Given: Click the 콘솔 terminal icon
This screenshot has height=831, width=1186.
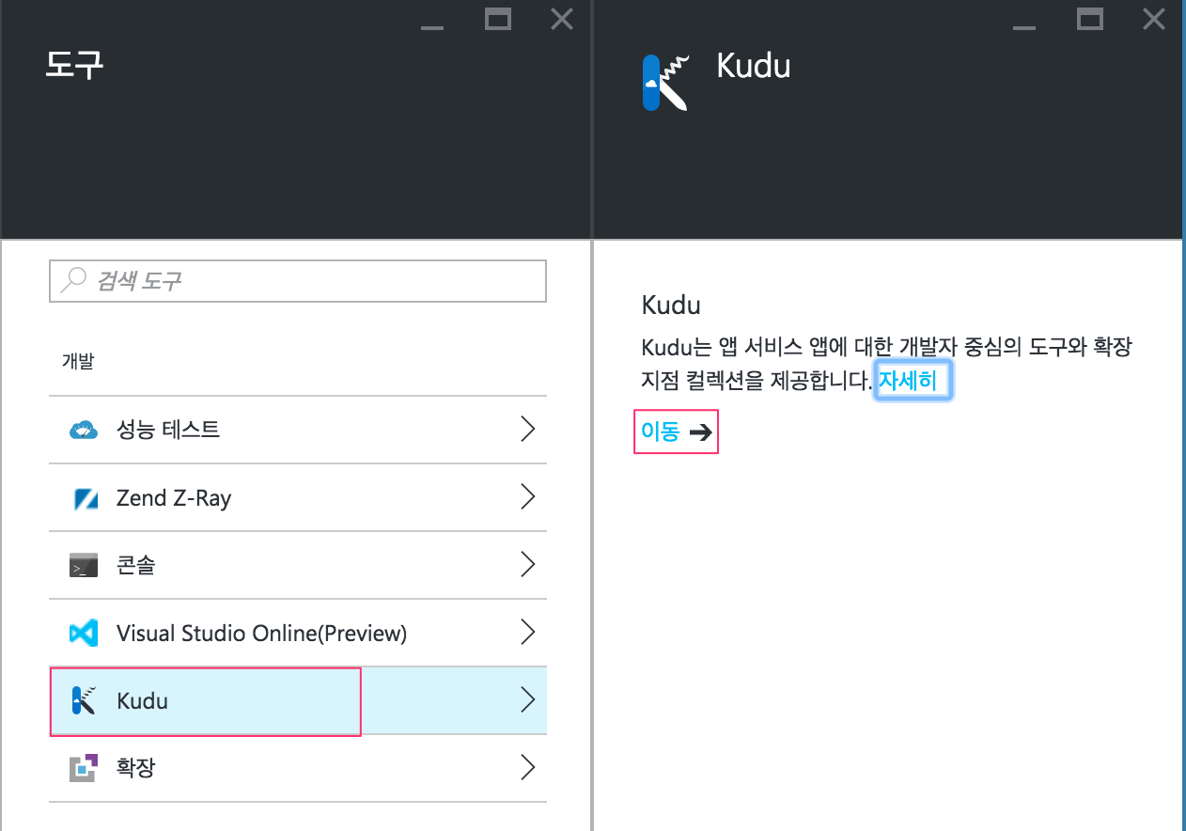Looking at the screenshot, I should (x=84, y=566).
